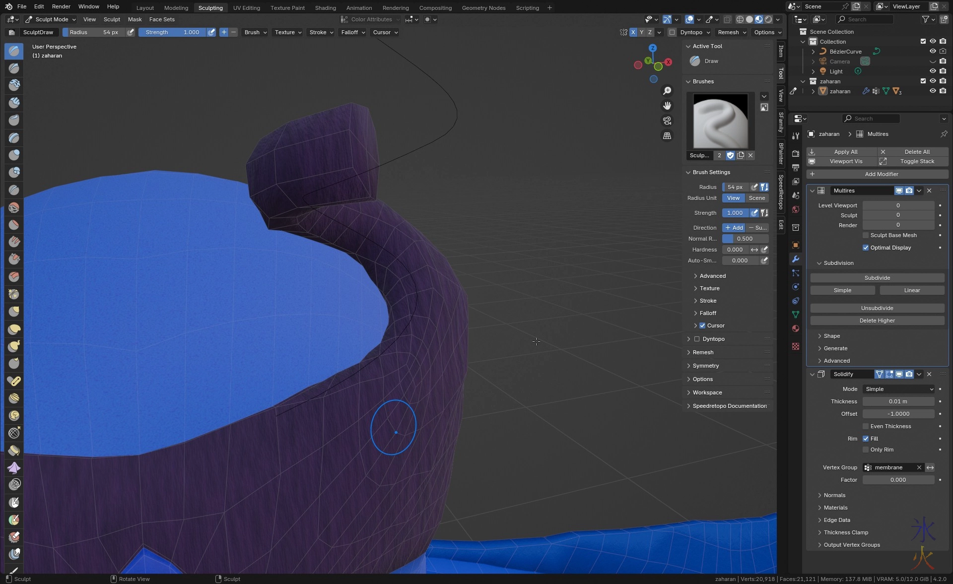Open the Modifiers wrench properties tab

click(x=796, y=259)
